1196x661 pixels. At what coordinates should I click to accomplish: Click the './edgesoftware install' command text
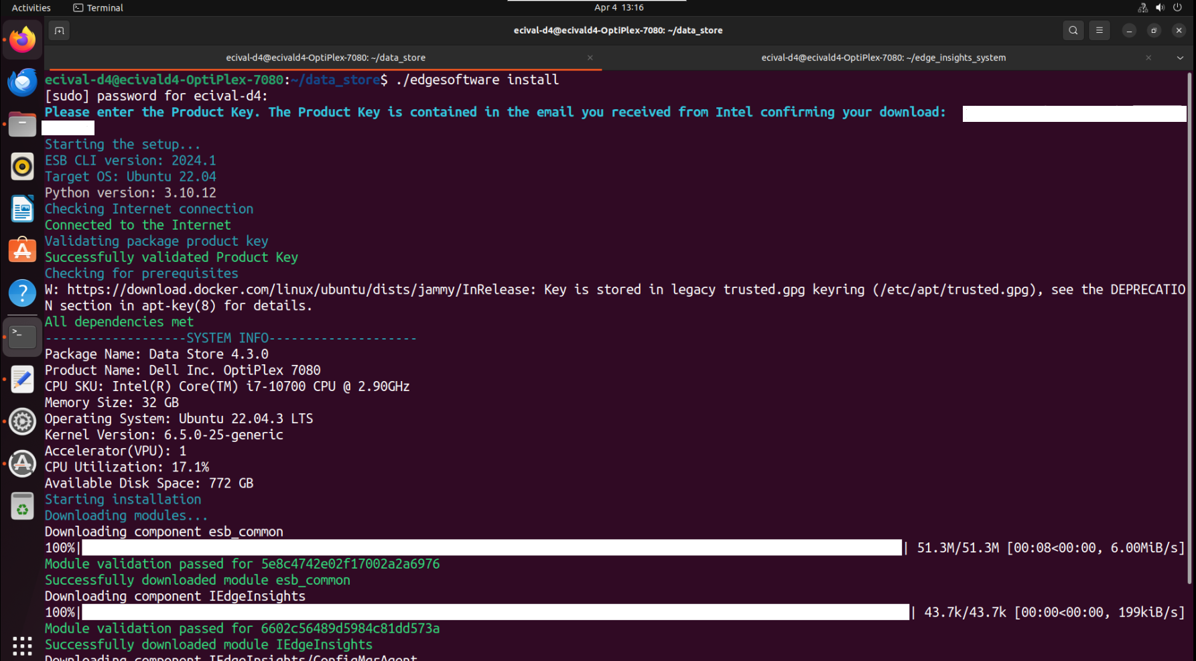(x=477, y=80)
